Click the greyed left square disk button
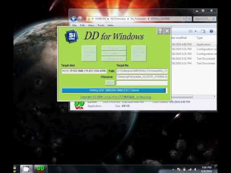This screenshot has height=173, width=231. (x=89, y=53)
